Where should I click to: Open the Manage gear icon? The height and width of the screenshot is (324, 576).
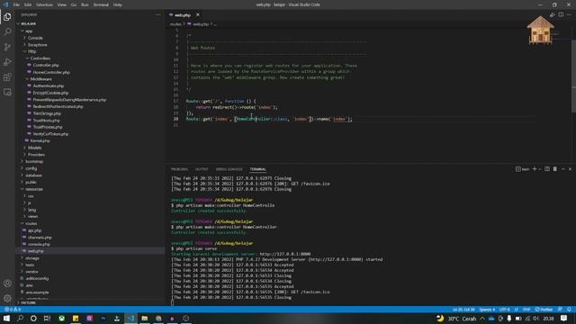[7, 298]
